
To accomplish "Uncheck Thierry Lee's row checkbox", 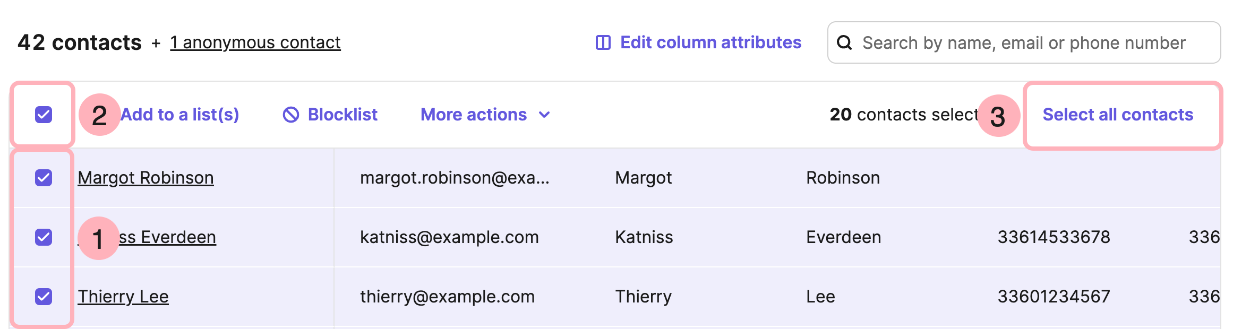I will click(44, 297).
